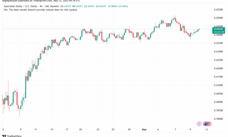This screenshot has width=228, height=137.
Task: Click the Australian Dollar / U.S. Dollar symbol title
Action: (20, 6)
